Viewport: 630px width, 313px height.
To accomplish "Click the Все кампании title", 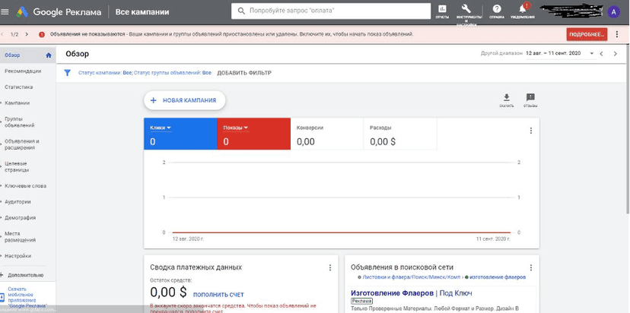I will [x=142, y=11].
